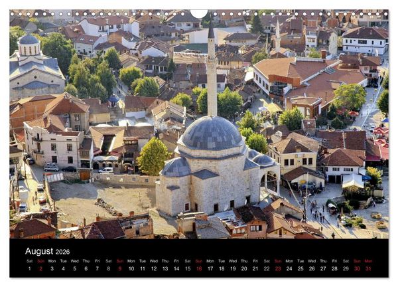Select date 27 in the calendar
This screenshot has width=398, height=287.
click(x=323, y=268)
